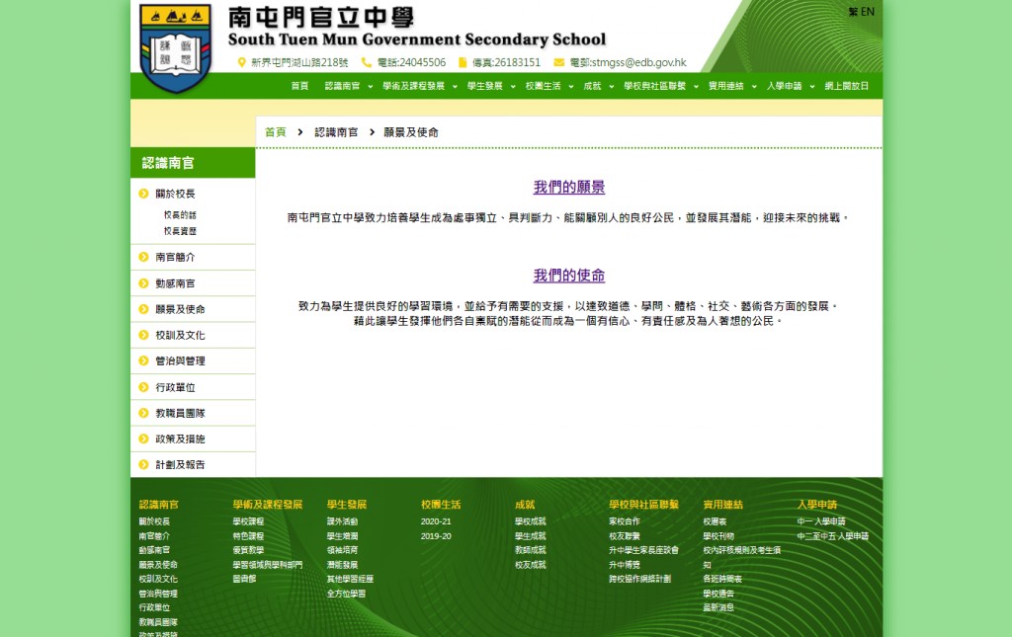Click the phone icon beside 電話:24045506
Image resolution: width=1012 pixels, height=637 pixels.
point(367,62)
